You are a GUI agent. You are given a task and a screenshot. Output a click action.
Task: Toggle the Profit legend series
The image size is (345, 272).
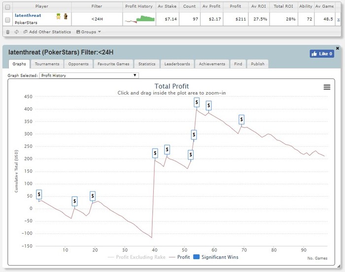pyautogui.click(x=179, y=257)
